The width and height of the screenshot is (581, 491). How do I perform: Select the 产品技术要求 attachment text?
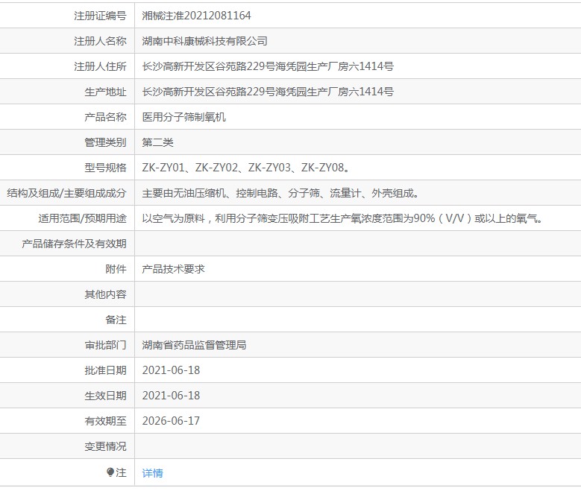click(173, 269)
